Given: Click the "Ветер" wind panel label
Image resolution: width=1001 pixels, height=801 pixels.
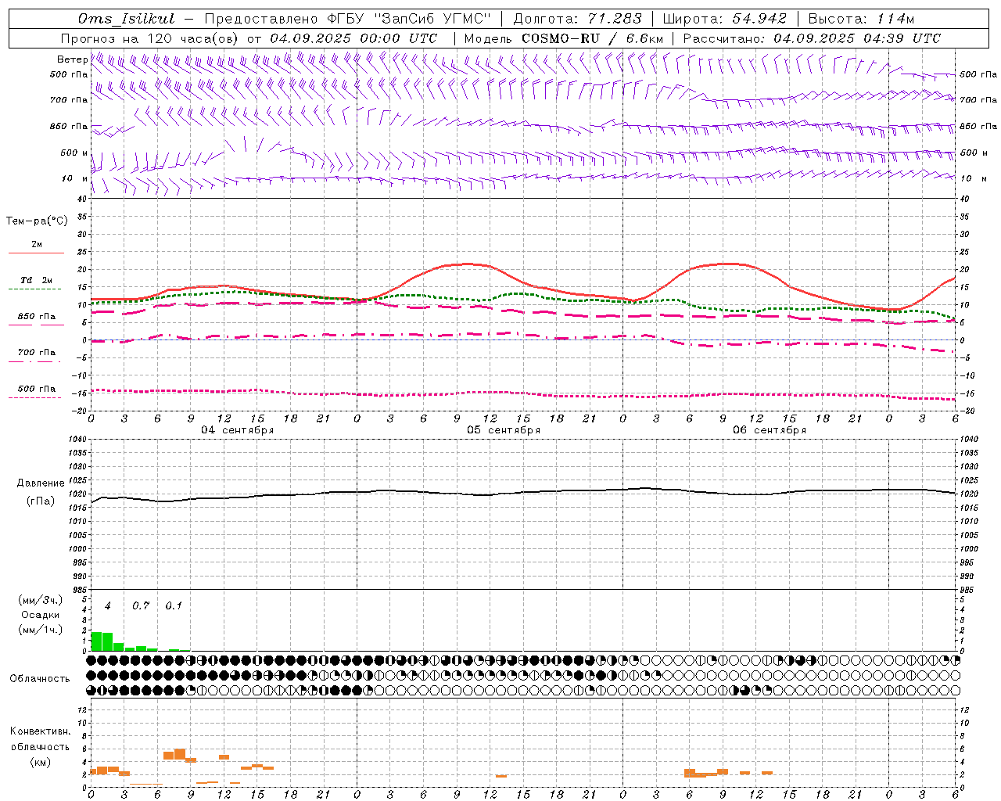Looking at the screenshot, I should (x=73, y=59).
